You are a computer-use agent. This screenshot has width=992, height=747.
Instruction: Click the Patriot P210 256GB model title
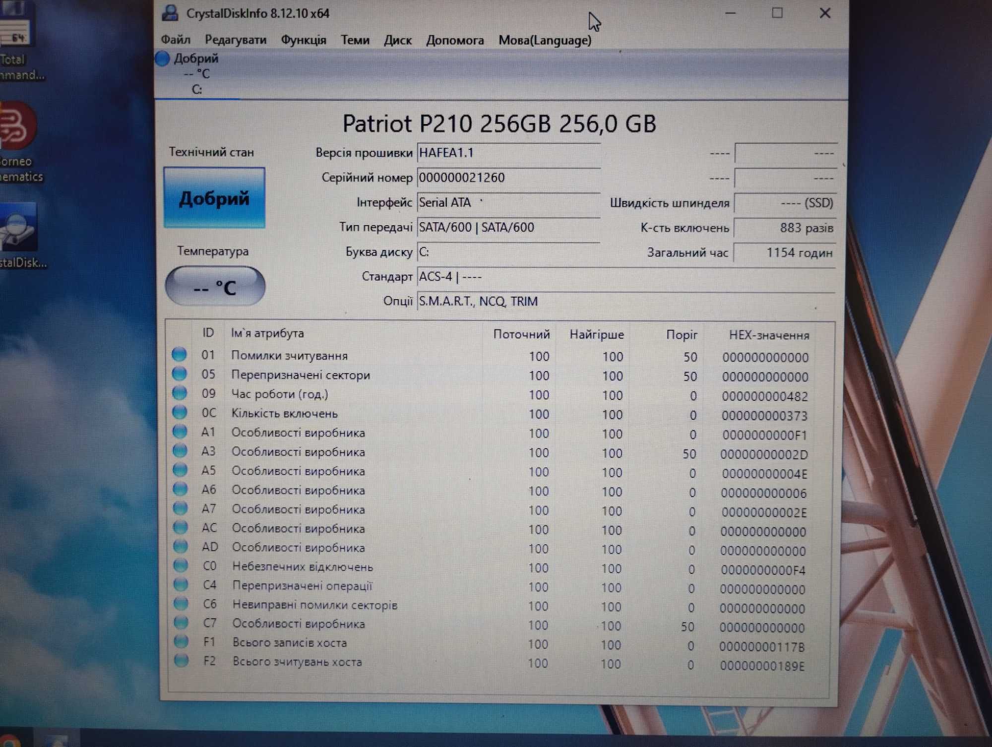click(x=499, y=124)
